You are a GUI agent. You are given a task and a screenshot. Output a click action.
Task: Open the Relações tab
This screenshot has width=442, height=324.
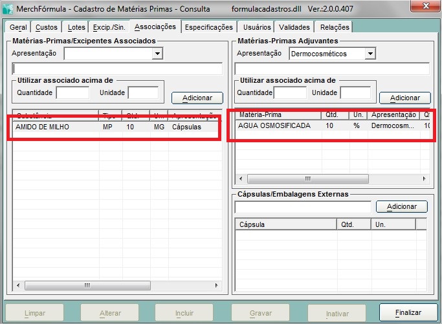tap(335, 27)
